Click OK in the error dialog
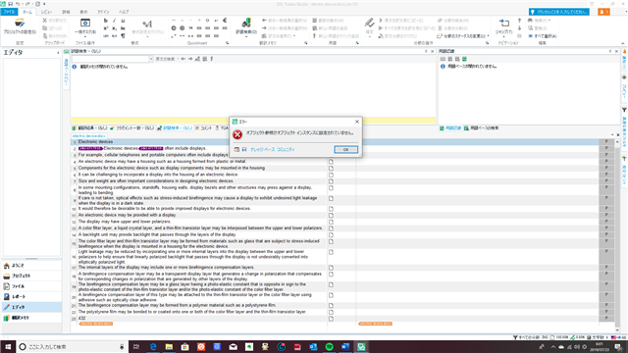 pos(345,149)
